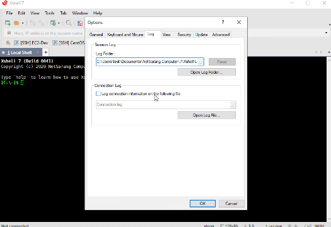The height and width of the screenshot is (227, 331).
Task: Switch to View tab in Options
Action: click(x=166, y=35)
